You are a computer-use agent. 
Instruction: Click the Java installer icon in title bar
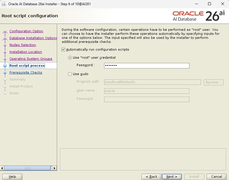point(4,4)
